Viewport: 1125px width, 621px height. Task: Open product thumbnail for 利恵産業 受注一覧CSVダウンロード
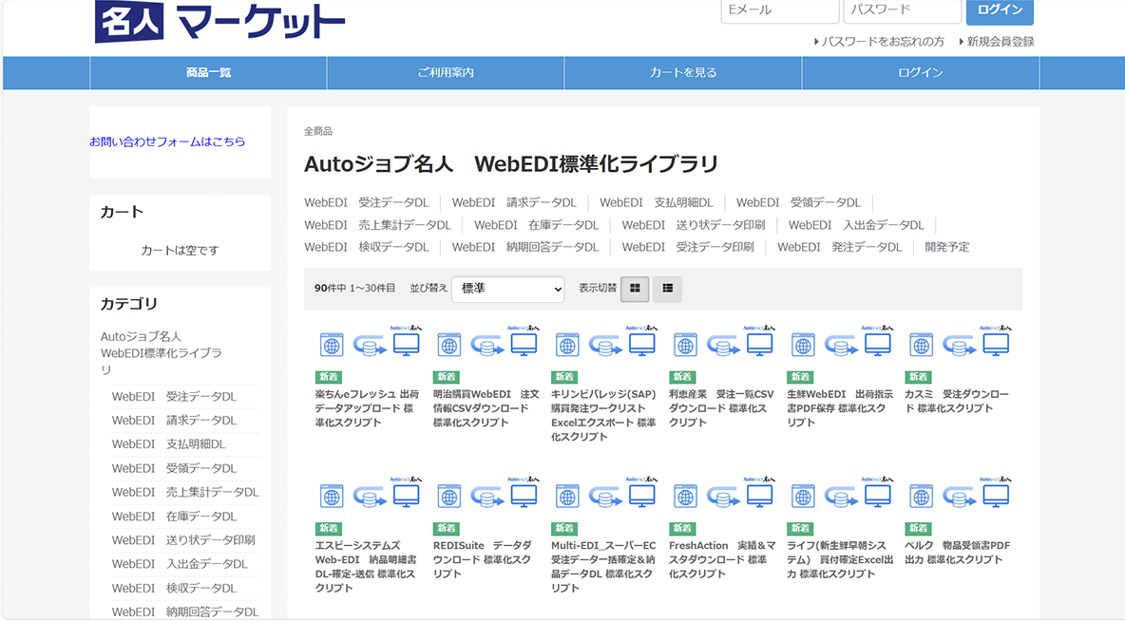tap(722, 342)
